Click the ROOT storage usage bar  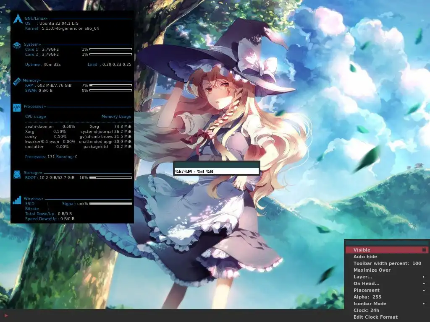point(110,178)
